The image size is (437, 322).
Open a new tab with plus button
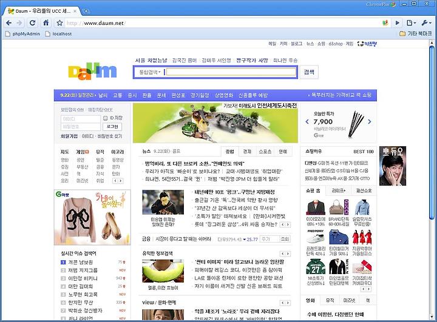tap(86, 11)
